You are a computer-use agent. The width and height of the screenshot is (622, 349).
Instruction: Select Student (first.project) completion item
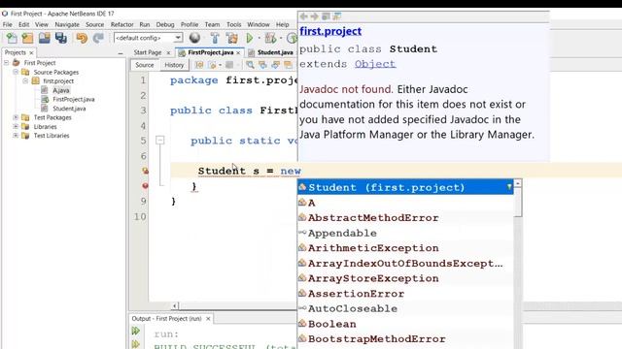coord(405,187)
